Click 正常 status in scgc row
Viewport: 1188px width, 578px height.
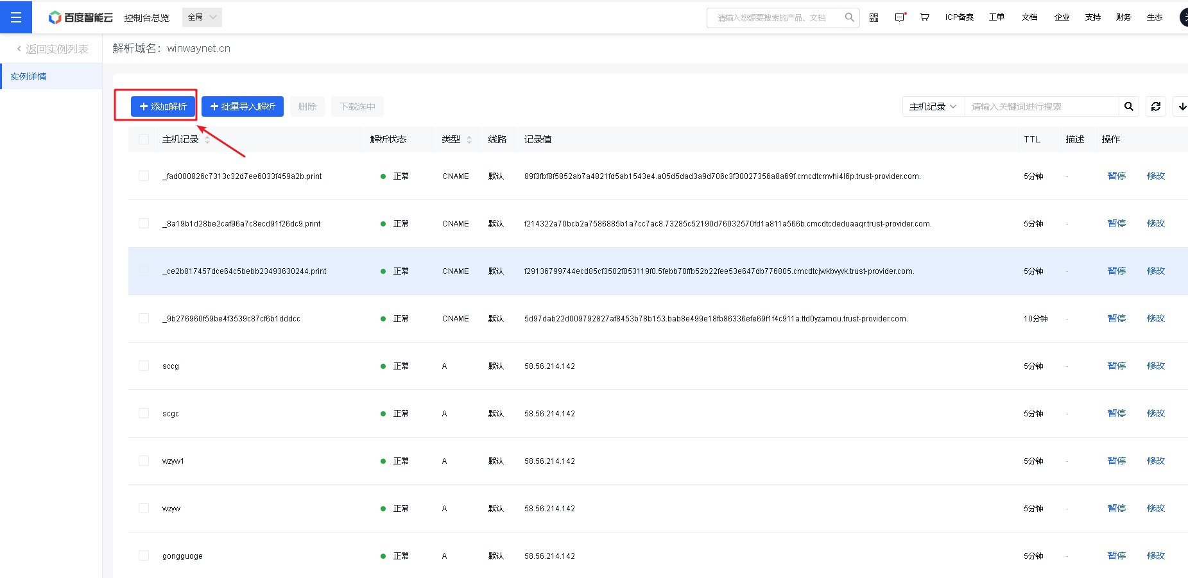tap(401, 414)
